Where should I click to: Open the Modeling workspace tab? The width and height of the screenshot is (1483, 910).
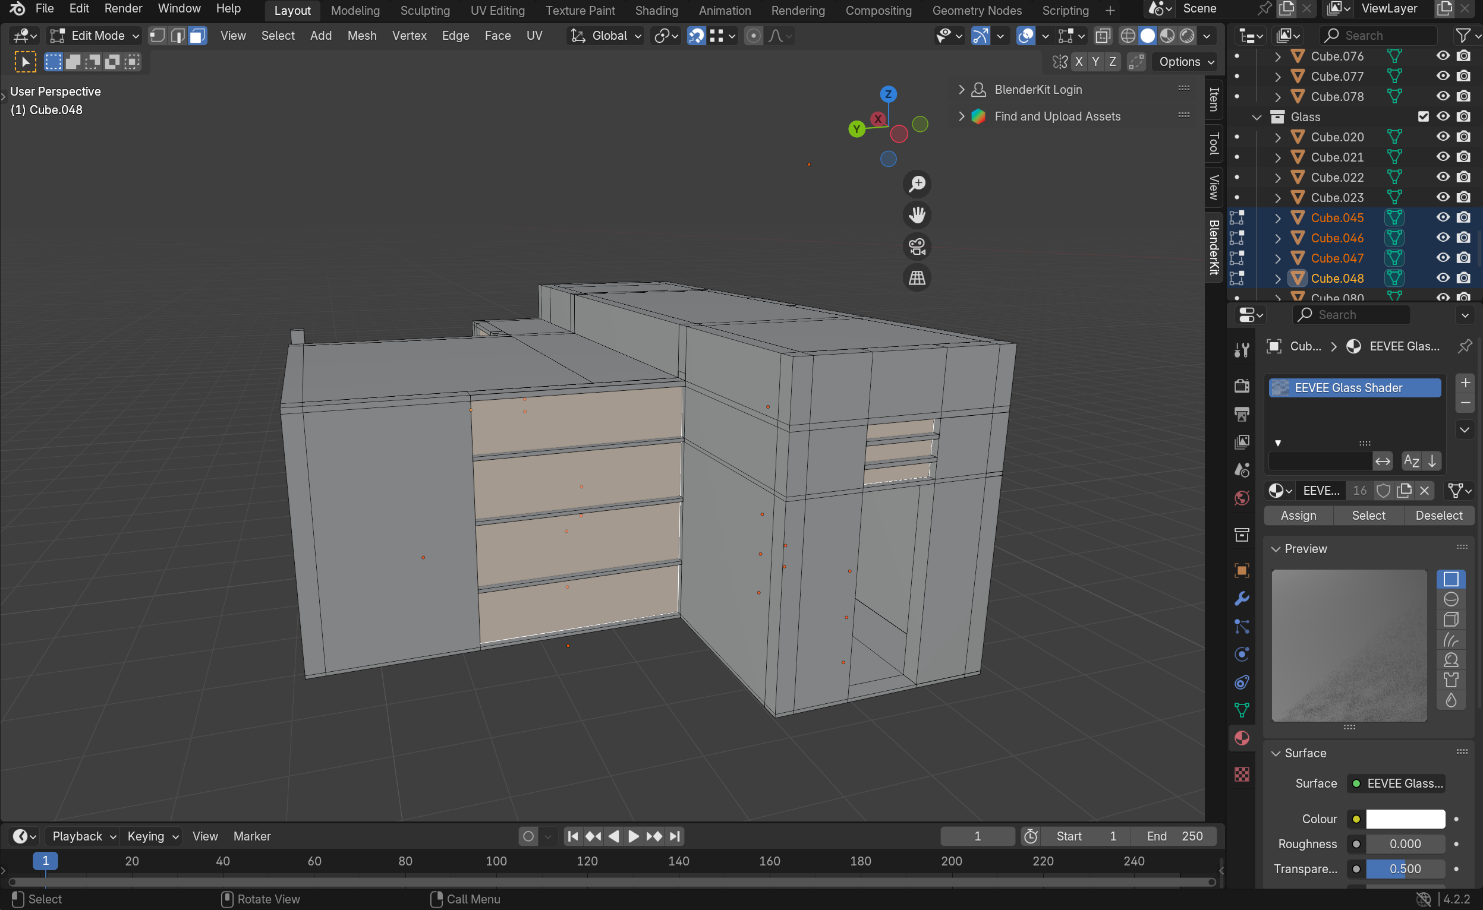pyautogui.click(x=355, y=10)
